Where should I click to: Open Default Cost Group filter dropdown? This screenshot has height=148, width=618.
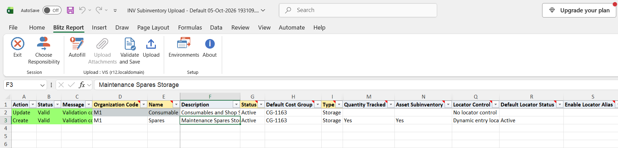click(318, 104)
